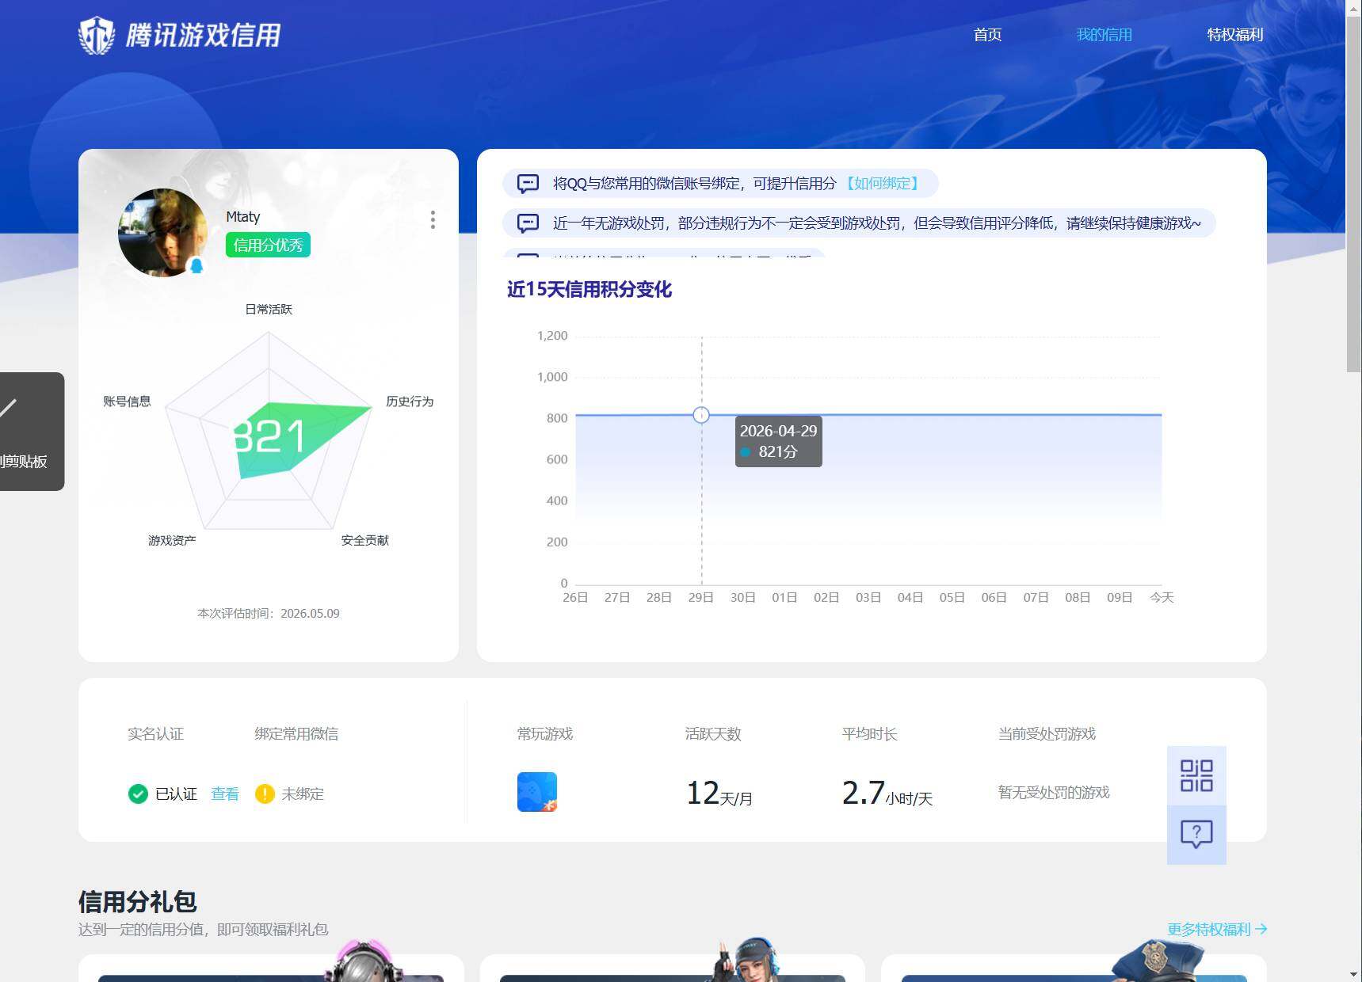
Task: Click the 2.7小时/天 average duration value
Action: (x=887, y=793)
